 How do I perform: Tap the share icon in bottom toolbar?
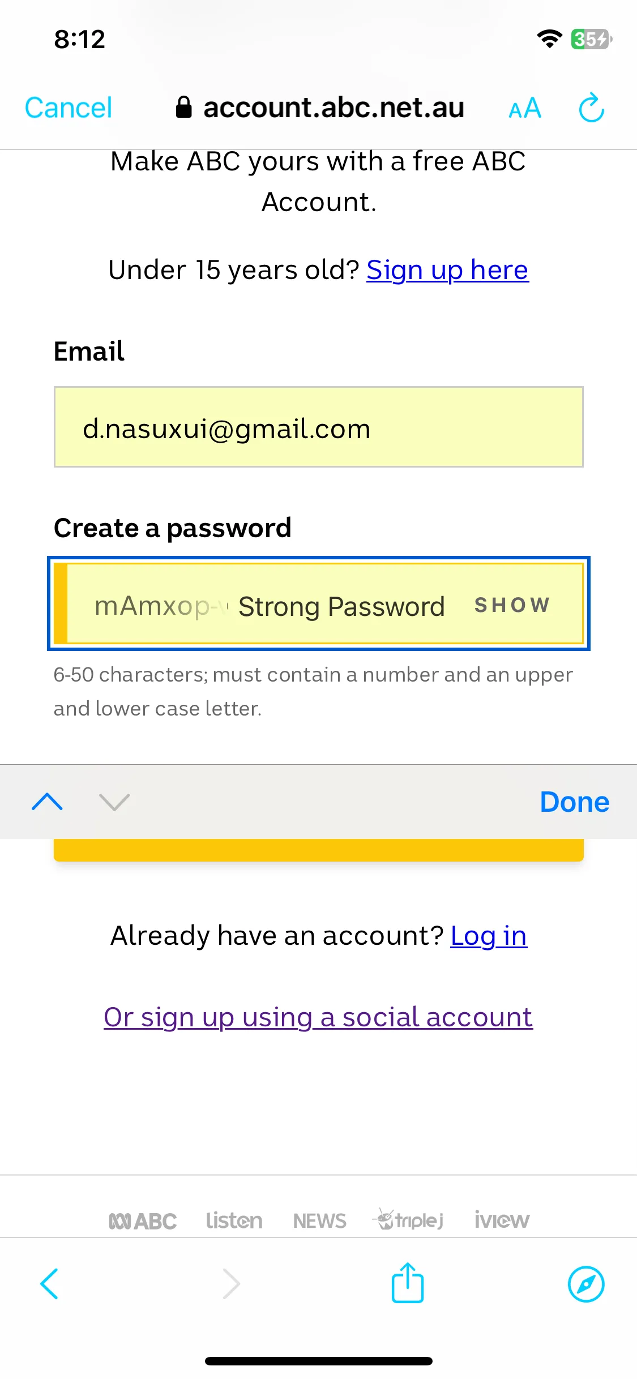pos(408,1283)
